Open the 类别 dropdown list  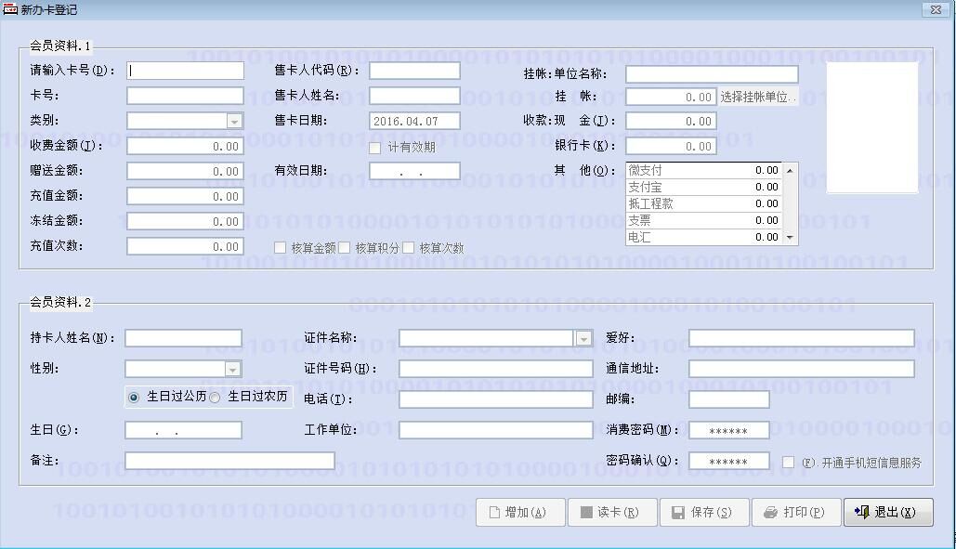(234, 122)
